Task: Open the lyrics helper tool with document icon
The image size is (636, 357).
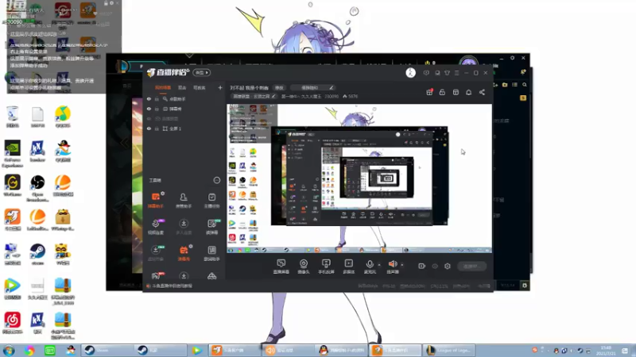Action: 211,253
